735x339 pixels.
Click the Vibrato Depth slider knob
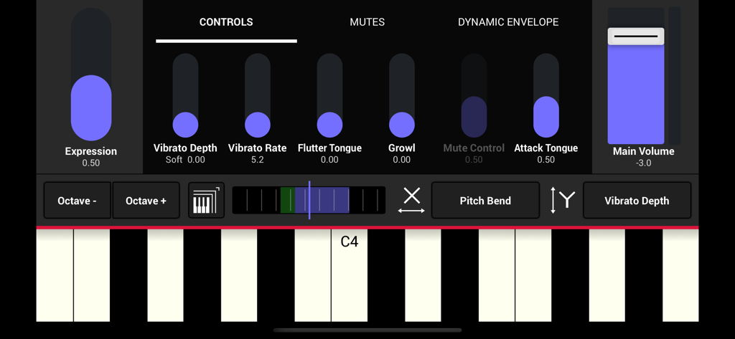[185, 125]
